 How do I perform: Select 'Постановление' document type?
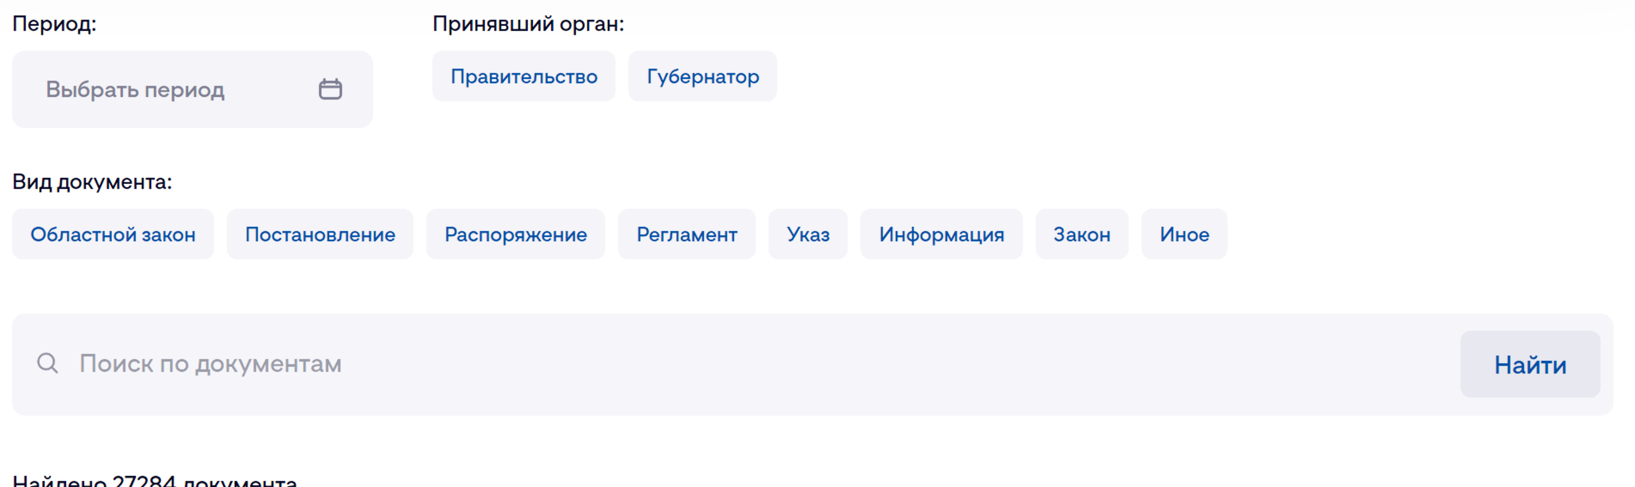(x=320, y=234)
